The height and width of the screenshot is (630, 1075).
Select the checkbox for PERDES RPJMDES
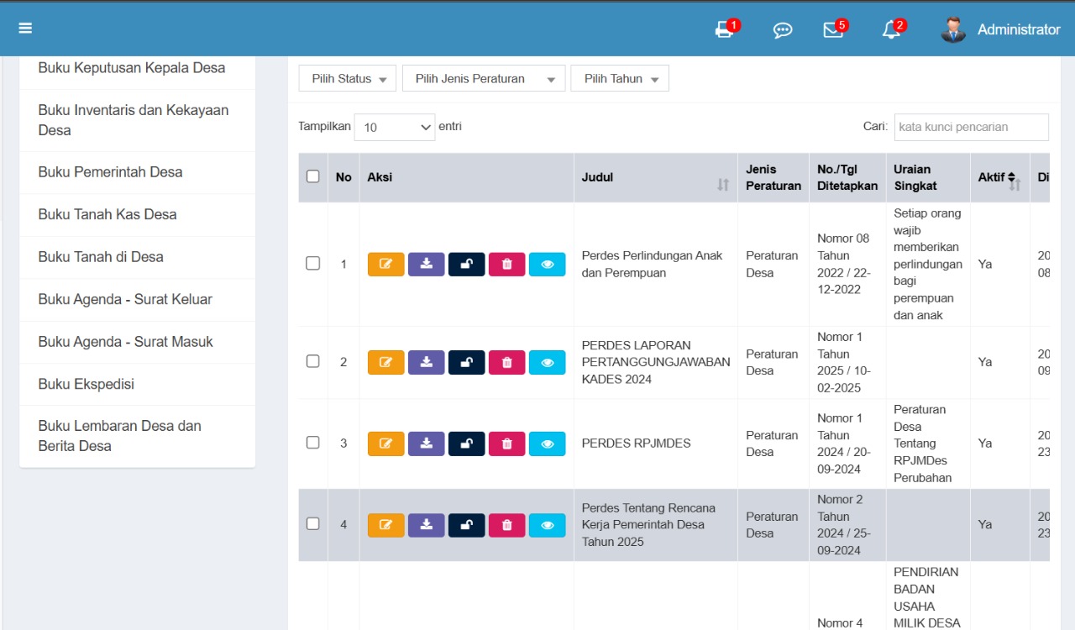[313, 443]
